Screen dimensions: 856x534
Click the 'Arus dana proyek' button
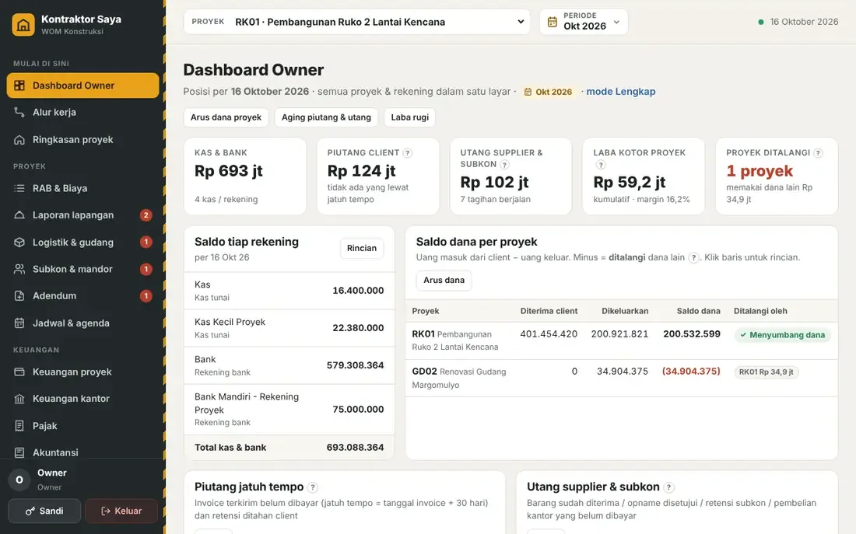click(226, 117)
